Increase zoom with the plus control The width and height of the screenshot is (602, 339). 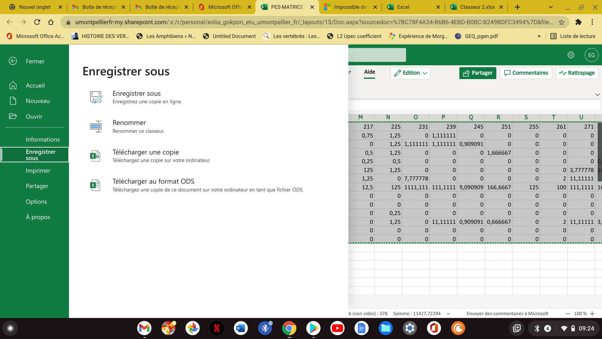click(x=592, y=314)
